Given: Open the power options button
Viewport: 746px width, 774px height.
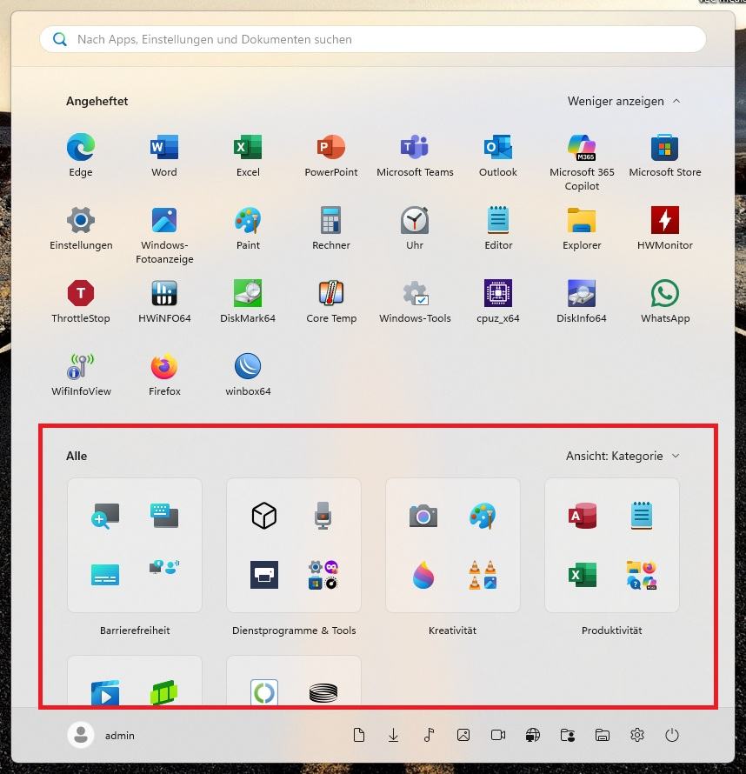Looking at the screenshot, I should coord(672,735).
